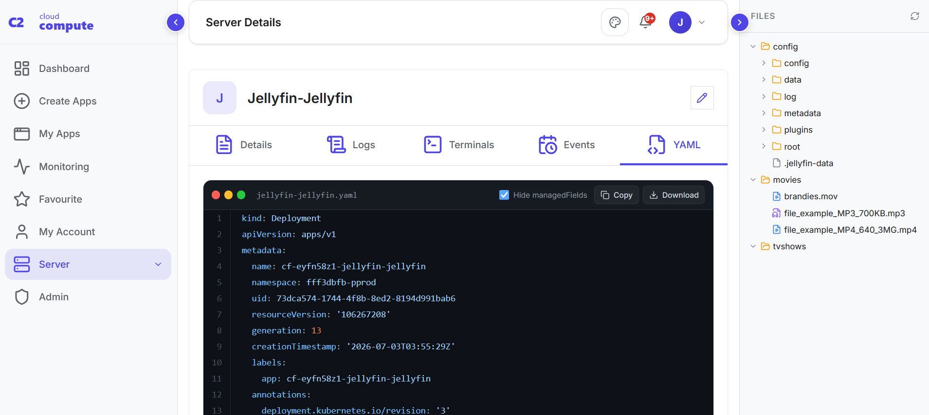
Task: Click the Favourite star icon
Action: click(x=22, y=199)
